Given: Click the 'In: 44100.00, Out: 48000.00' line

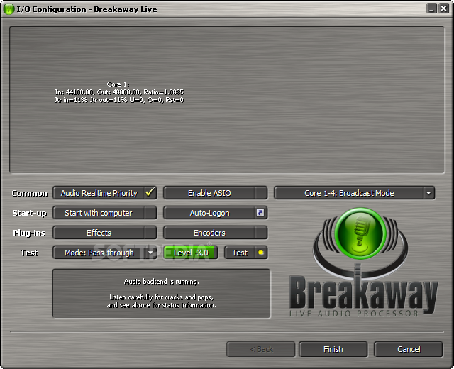Looking at the screenshot, I should click(119, 92).
